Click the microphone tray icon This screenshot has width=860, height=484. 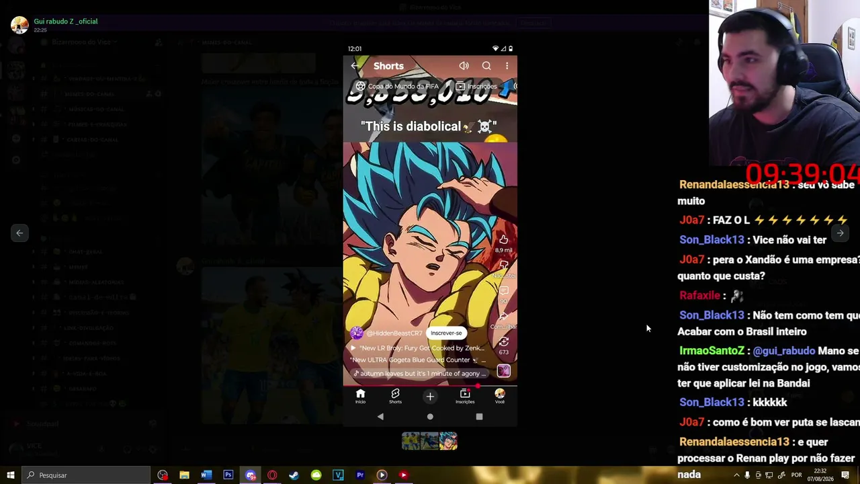pyautogui.click(x=747, y=475)
